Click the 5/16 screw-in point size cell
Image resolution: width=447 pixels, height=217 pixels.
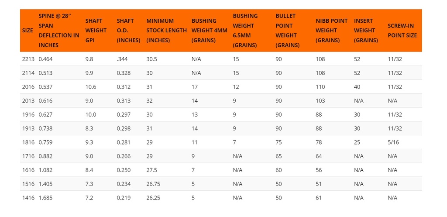pos(393,142)
